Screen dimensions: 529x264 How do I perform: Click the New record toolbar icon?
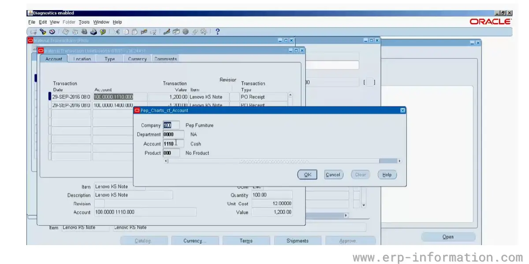tap(34, 32)
